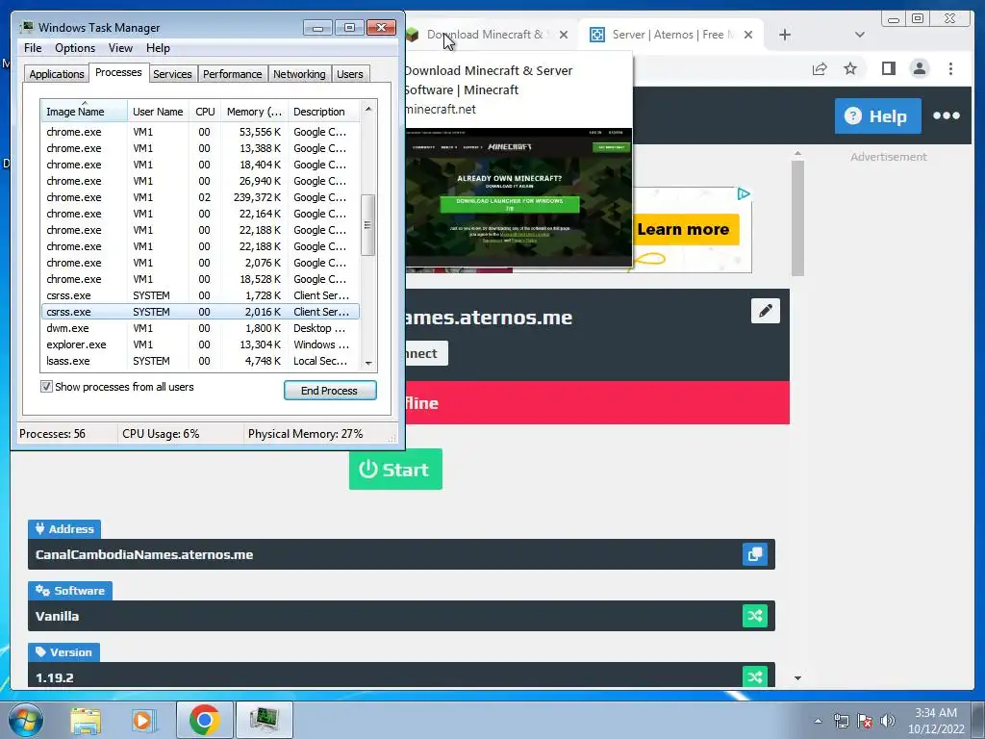Image resolution: width=985 pixels, height=739 pixels.
Task: Open the Action Center flag tray icon
Action: click(x=865, y=721)
